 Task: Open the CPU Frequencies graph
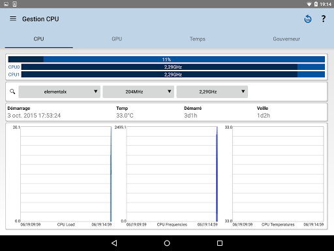[172, 174]
